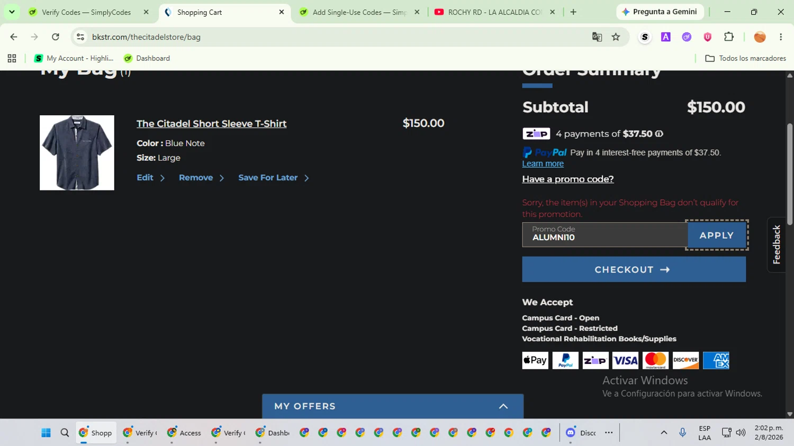
Task: Open network settings tray icon
Action: tap(726, 433)
